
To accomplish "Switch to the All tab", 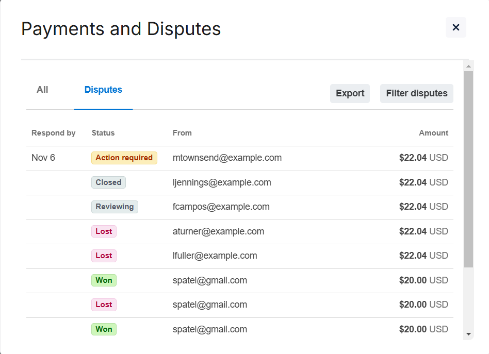I will 42,90.
